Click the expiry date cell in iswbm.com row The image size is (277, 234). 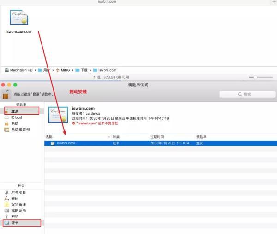(x=171, y=143)
